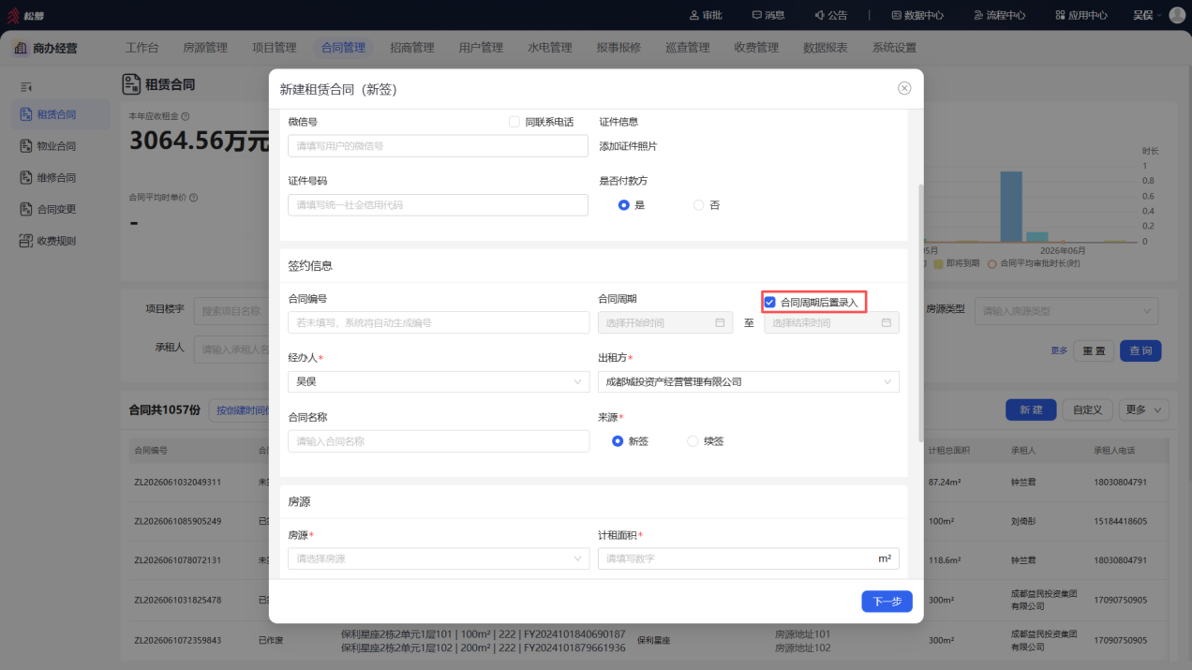Viewport: 1192px width, 670px height.
Task: Open the 消息 messages icon
Action: (768, 15)
